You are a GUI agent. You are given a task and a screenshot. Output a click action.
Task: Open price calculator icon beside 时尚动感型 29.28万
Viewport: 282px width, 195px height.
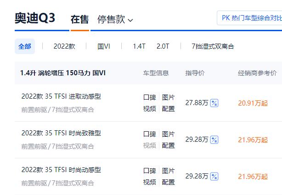pyautogui.click(x=214, y=176)
